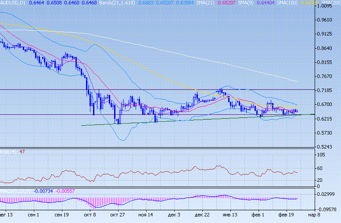Click the 'авг 13' date label

[x=6, y=215]
